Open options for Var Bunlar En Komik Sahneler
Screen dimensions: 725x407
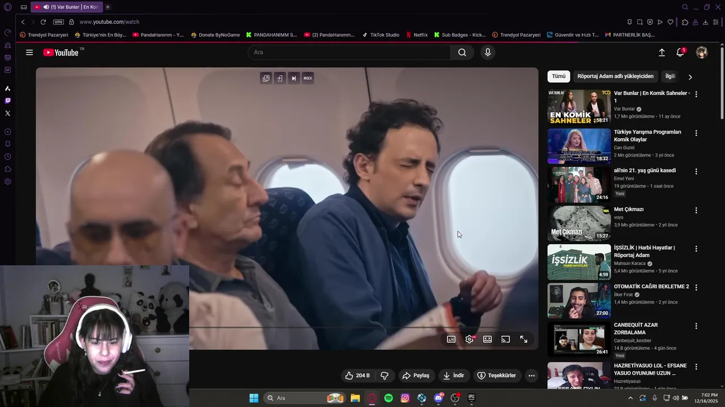click(x=696, y=94)
